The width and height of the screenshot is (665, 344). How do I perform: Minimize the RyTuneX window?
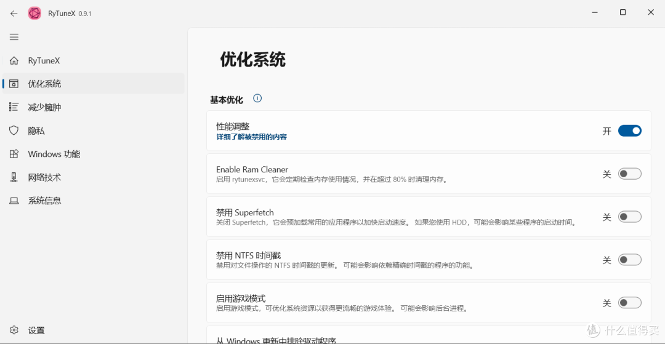[x=595, y=13]
